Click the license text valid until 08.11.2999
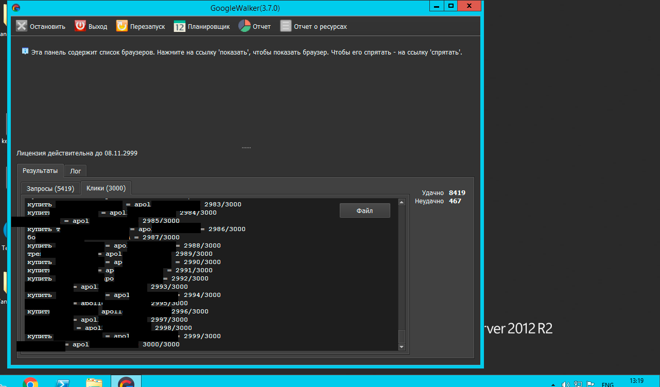 [x=77, y=153]
